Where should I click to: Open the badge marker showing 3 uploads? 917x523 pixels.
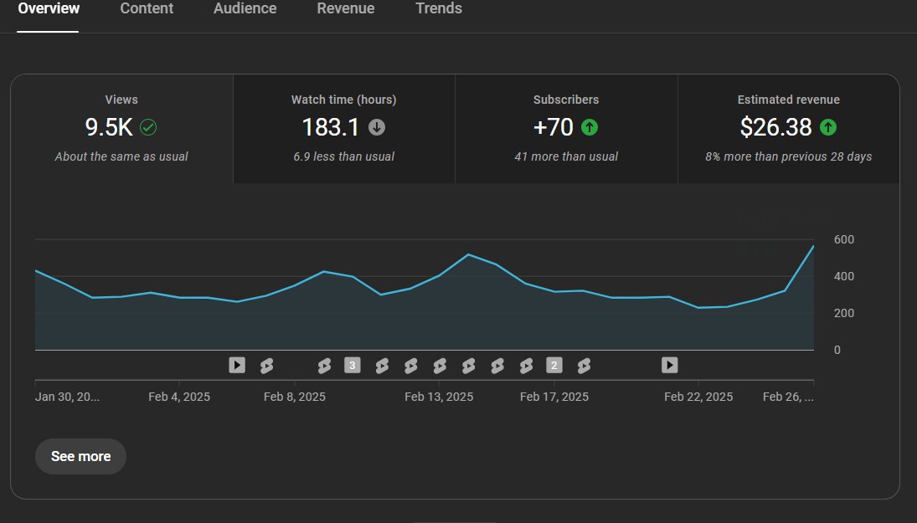352,365
